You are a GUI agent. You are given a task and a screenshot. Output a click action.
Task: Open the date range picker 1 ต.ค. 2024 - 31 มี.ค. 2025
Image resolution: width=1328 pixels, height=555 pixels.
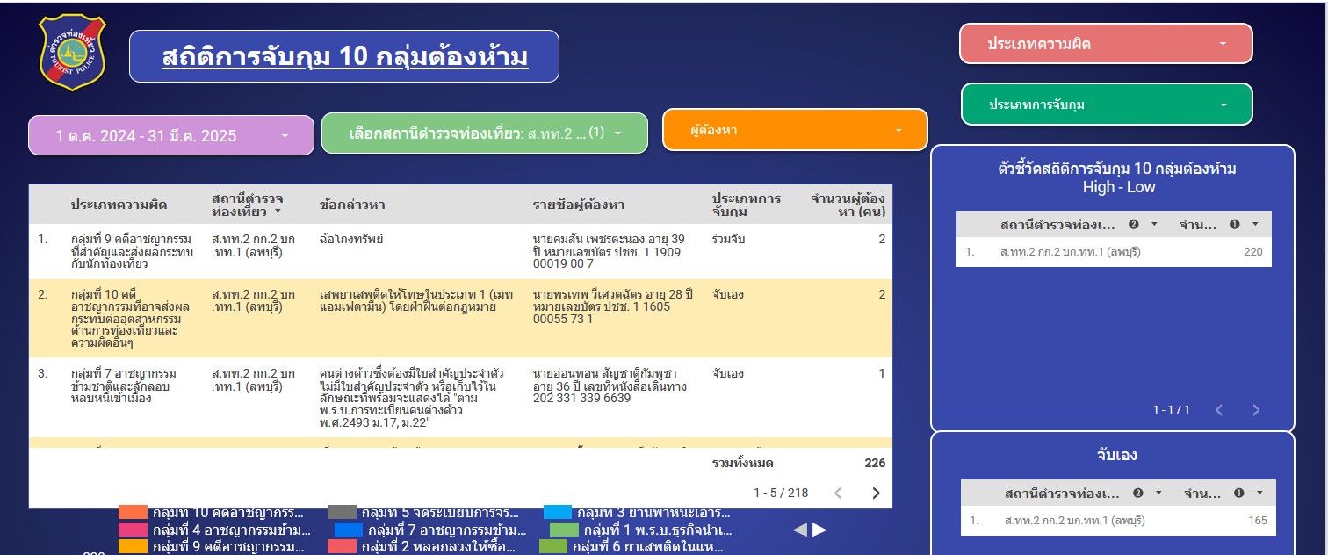point(170,136)
